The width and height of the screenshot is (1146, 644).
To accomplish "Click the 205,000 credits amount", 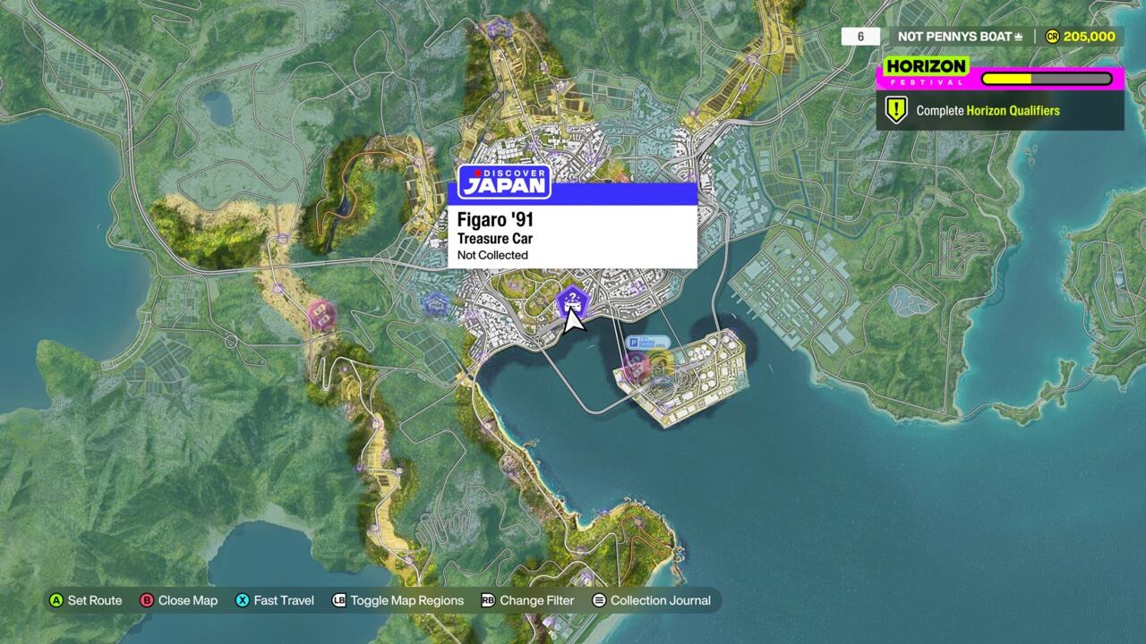I will (x=1090, y=37).
